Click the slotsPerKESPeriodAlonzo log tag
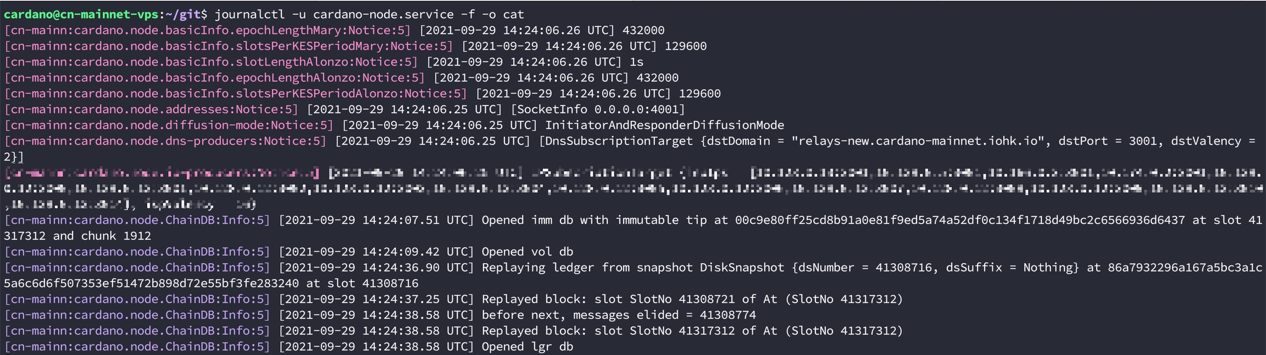 [236, 93]
